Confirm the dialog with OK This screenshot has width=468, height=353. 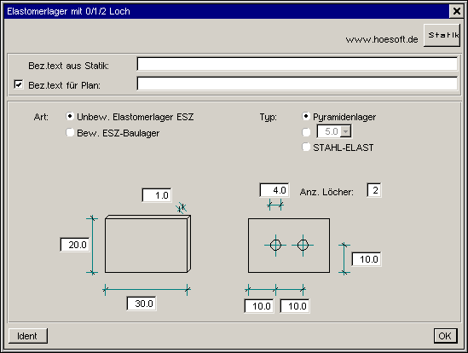point(445,336)
